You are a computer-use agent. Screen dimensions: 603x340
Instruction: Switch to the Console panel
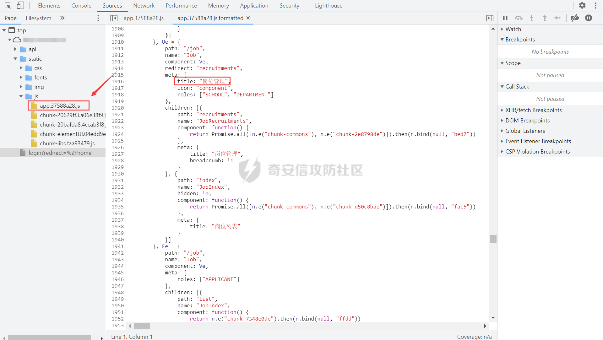click(x=81, y=6)
